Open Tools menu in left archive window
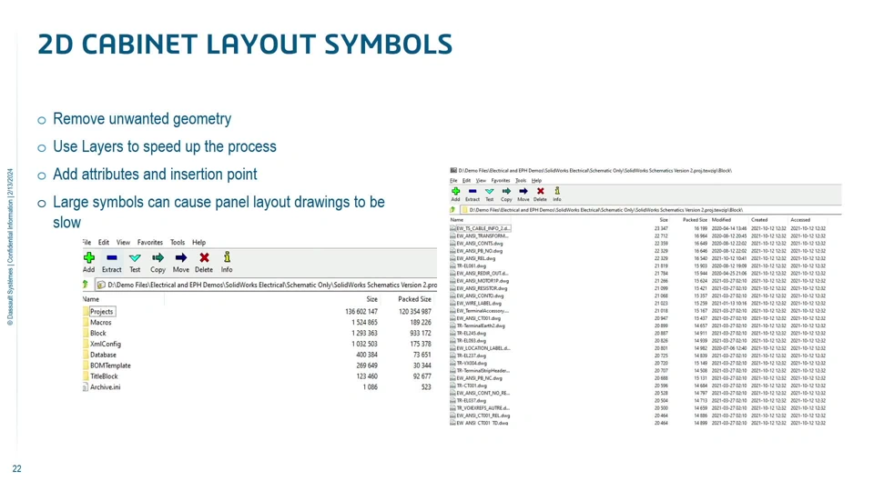This screenshot has height=491, width=874. click(x=178, y=243)
